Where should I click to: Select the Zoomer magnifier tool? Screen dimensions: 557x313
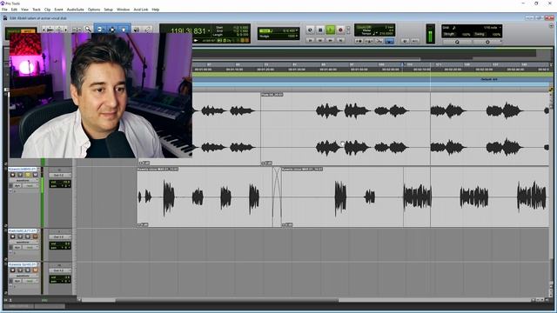coord(88,30)
